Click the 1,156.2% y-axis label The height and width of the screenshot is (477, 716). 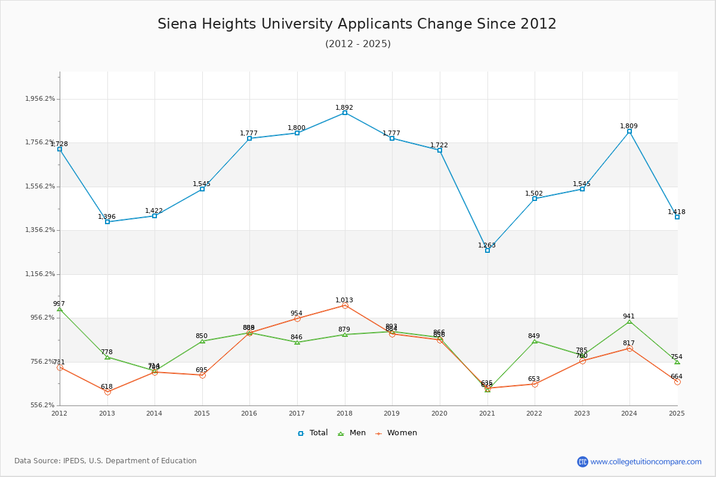(40, 274)
